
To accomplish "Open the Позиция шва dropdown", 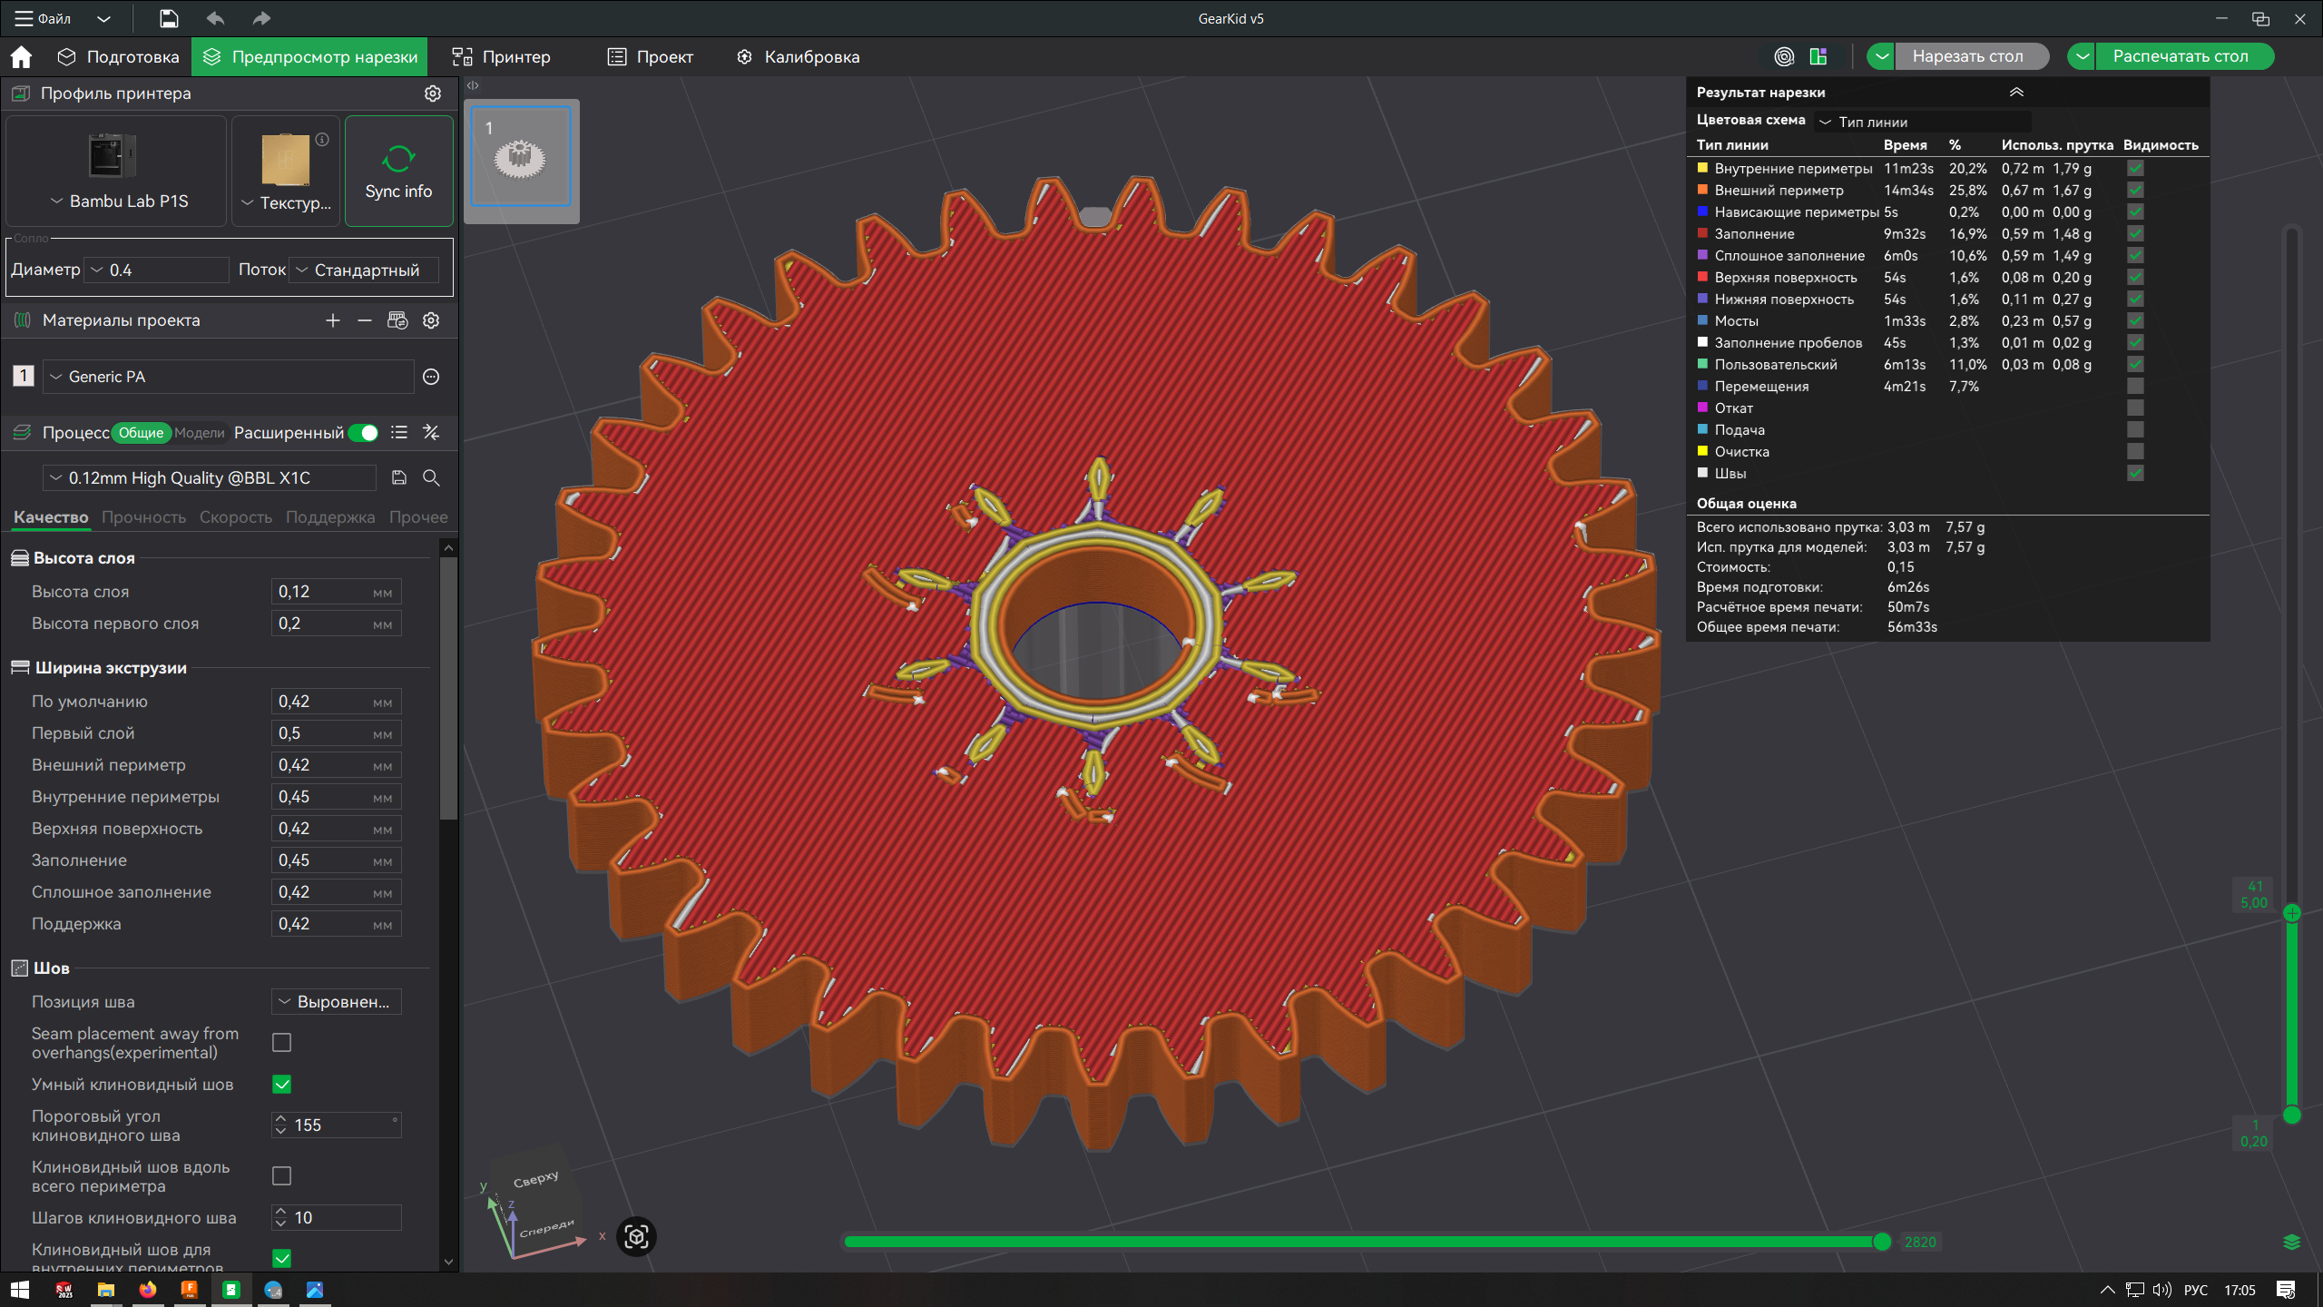I will click(x=337, y=1002).
